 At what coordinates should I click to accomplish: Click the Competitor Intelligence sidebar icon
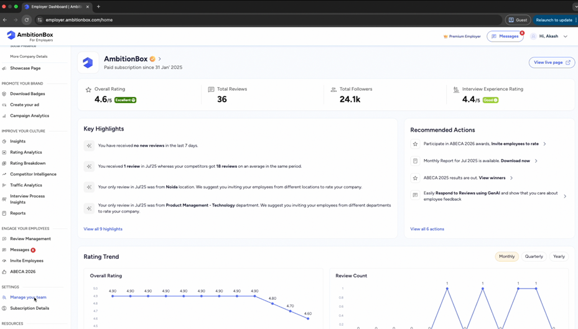pos(4,174)
